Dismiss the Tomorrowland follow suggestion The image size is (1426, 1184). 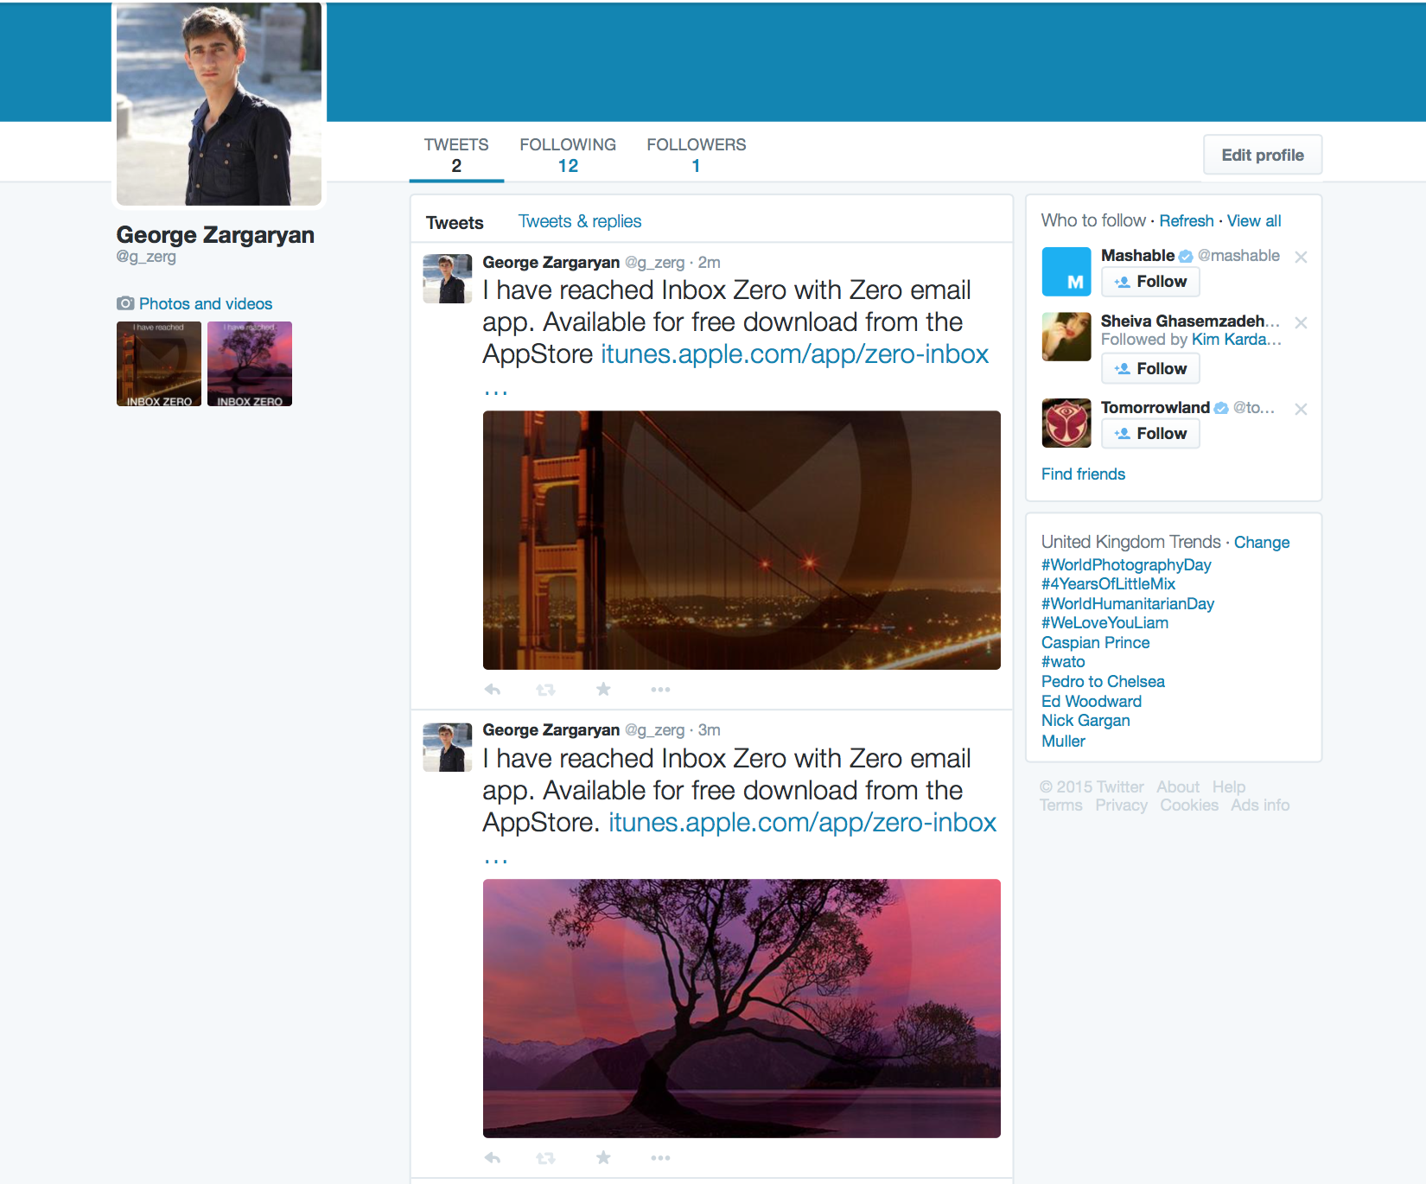(1301, 409)
